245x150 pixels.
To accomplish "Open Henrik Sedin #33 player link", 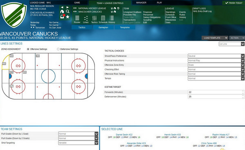I will [173, 135].
